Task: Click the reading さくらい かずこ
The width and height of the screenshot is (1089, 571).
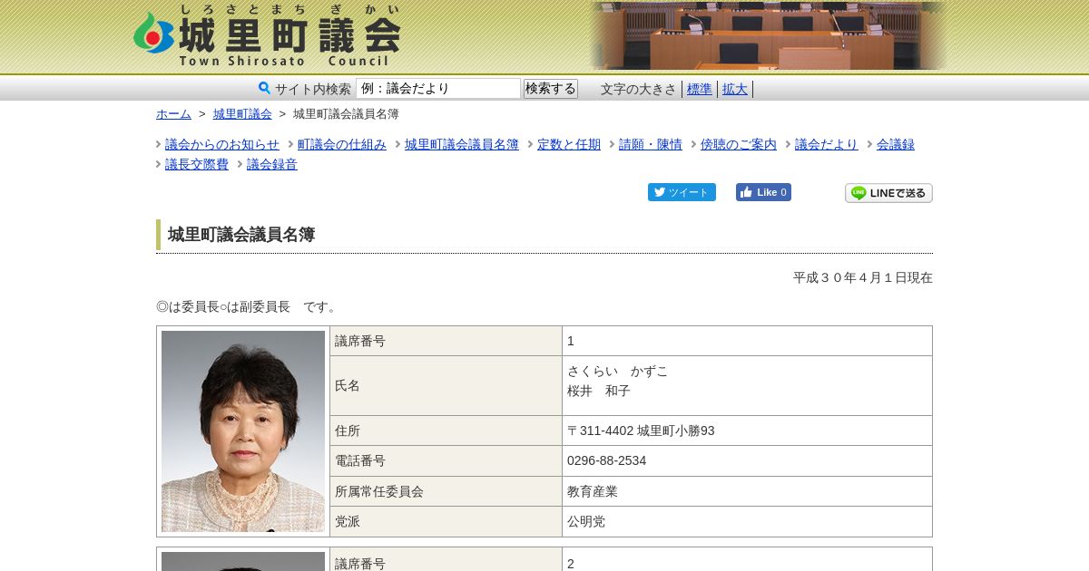Action: (618, 371)
